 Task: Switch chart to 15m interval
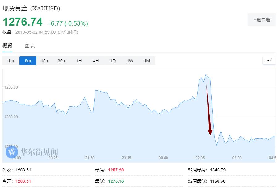(45, 61)
